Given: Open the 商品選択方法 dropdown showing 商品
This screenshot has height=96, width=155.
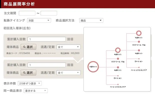Looking at the screenshot, I should point(91,20).
